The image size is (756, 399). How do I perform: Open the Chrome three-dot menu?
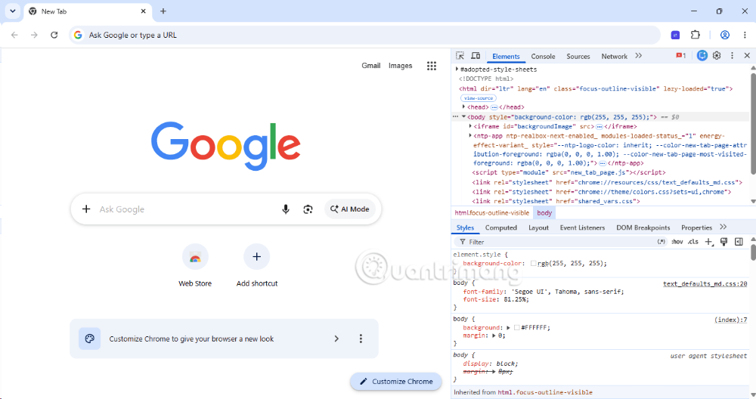click(x=745, y=35)
